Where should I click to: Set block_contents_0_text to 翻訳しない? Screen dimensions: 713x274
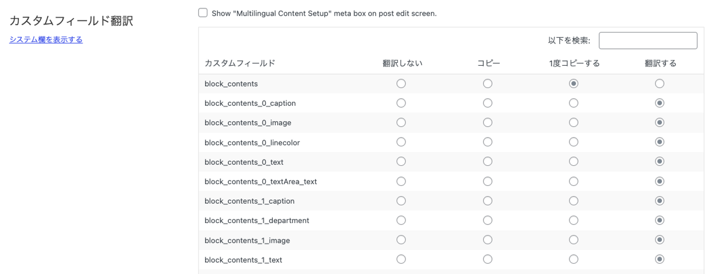(x=401, y=162)
